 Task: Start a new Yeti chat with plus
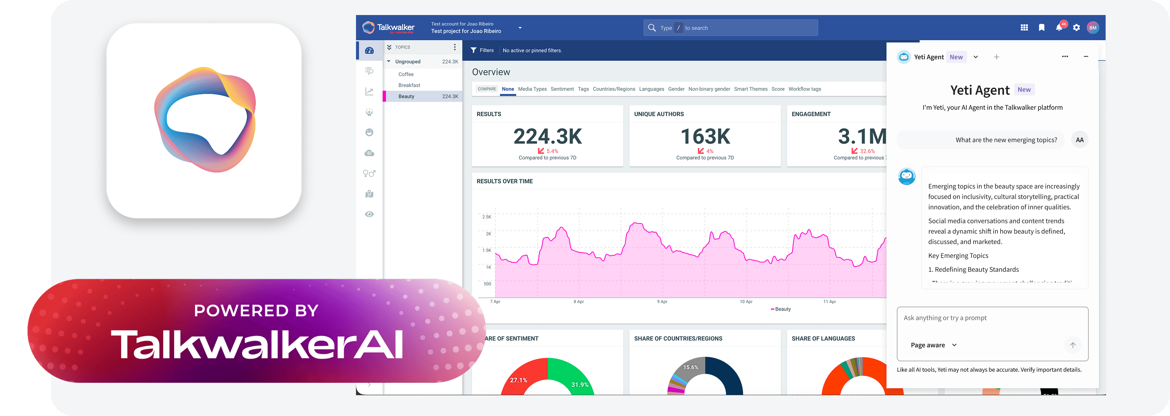(996, 57)
